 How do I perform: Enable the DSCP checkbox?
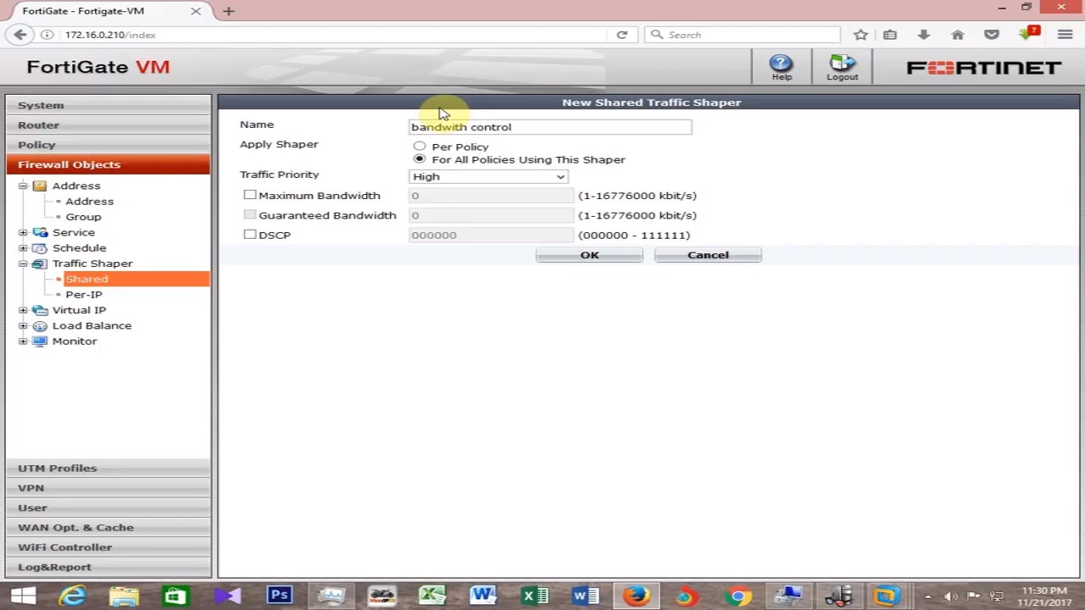coord(249,235)
